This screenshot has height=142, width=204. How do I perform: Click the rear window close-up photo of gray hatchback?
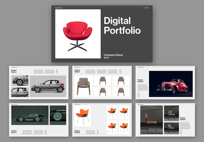pos(20,92)
